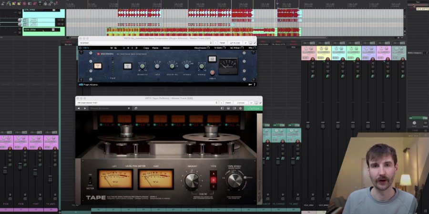Go to previous preset arrow in Tape

pyautogui.click(x=79, y=108)
